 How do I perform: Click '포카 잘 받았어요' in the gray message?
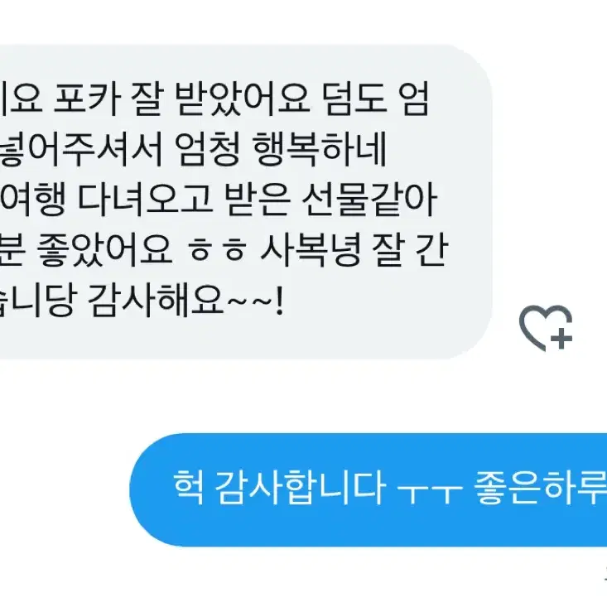(181, 99)
